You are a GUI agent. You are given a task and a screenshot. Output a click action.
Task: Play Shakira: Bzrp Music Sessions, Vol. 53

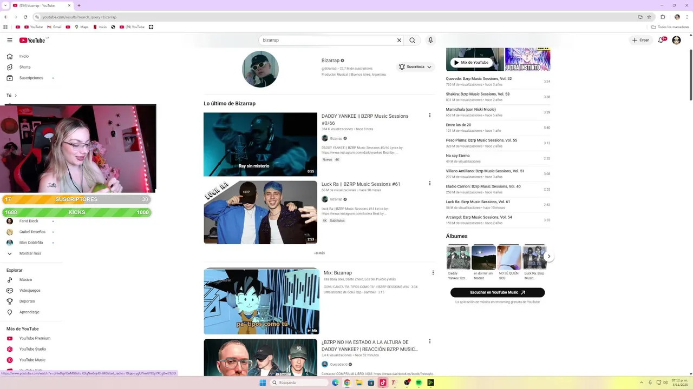[x=498, y=97]
